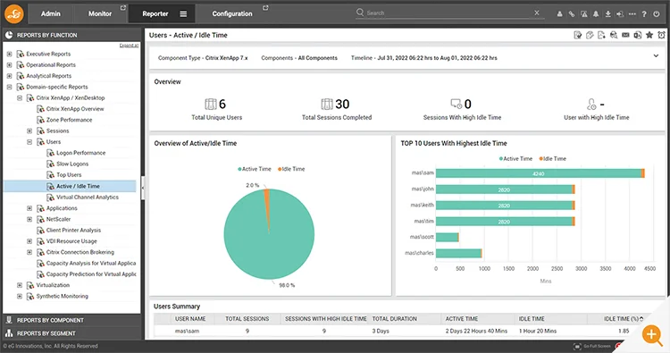Viewport: 670px width, 353px height.
Task: Collapse the Domain-specific Reports node
Action: point(9,88)
